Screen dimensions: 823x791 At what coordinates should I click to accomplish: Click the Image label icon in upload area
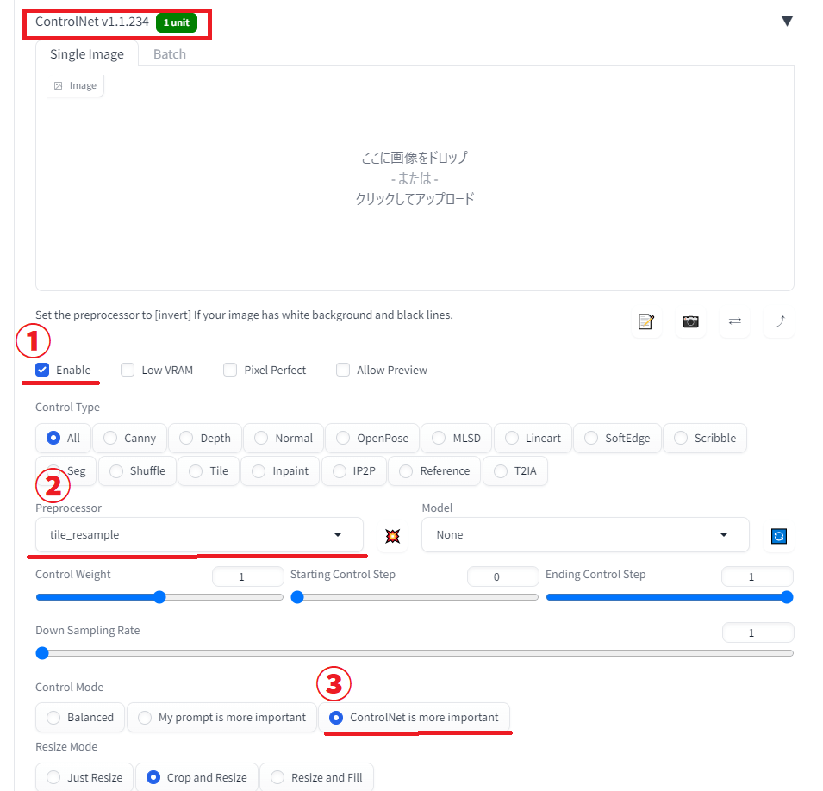click(x=75, y=86)
